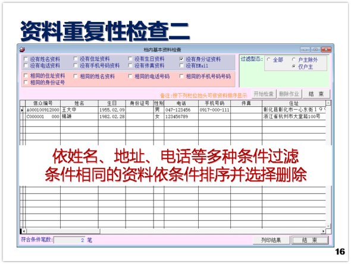Viewport: 351px width, 264px height.
Task: Click the grid's scroll-down arrow
Action: pos(328,226)
